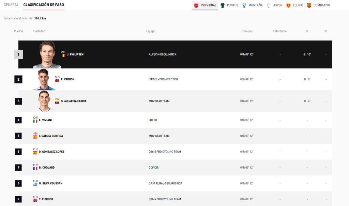Click rider name T. Pidcock
The image size is (349, 206).
46,200
